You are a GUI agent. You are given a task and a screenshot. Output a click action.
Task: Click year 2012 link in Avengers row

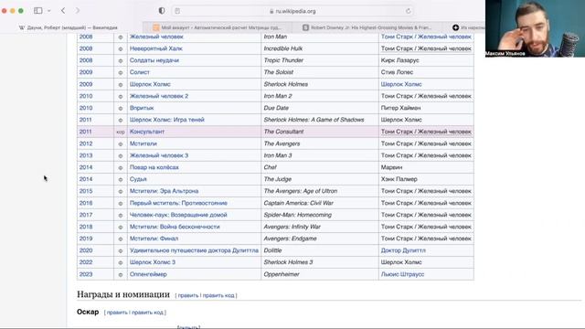(x=86, y=143)
